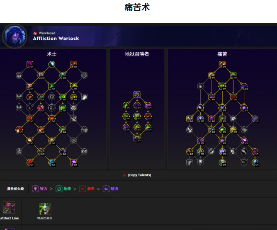Viewport: 277px width, 230px height.
Task: Open the Artifact Line icon
Action: [x=9, y=208]
